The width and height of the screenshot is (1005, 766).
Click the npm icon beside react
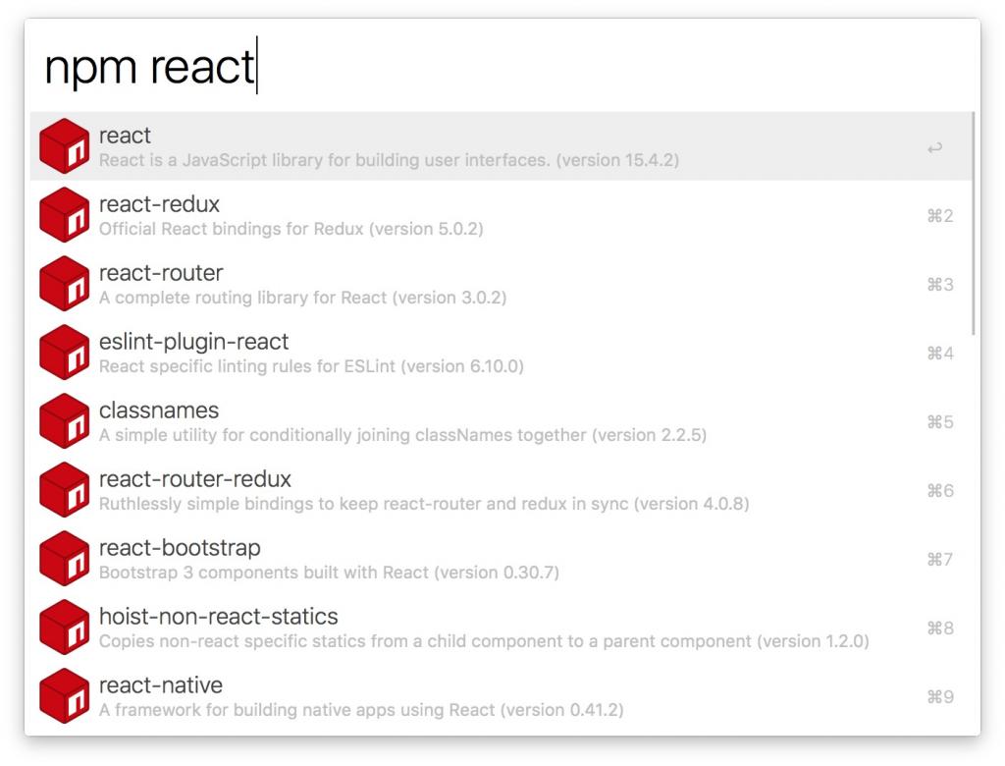(x=64, y=145)
